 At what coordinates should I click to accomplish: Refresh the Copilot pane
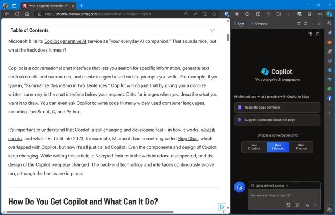(305, 24)
